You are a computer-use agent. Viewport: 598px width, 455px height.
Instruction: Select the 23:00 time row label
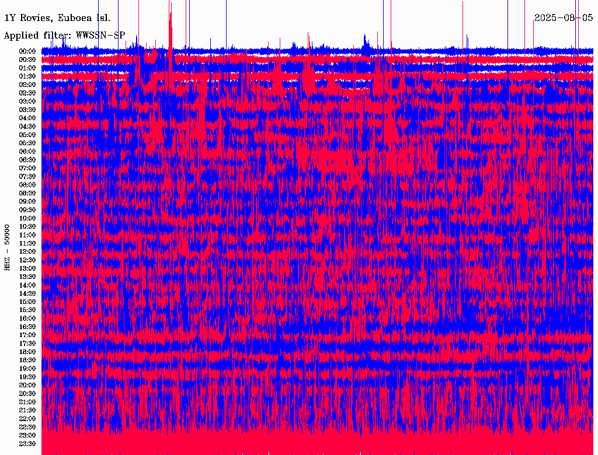pyautogui.click(x=27, y=436)
